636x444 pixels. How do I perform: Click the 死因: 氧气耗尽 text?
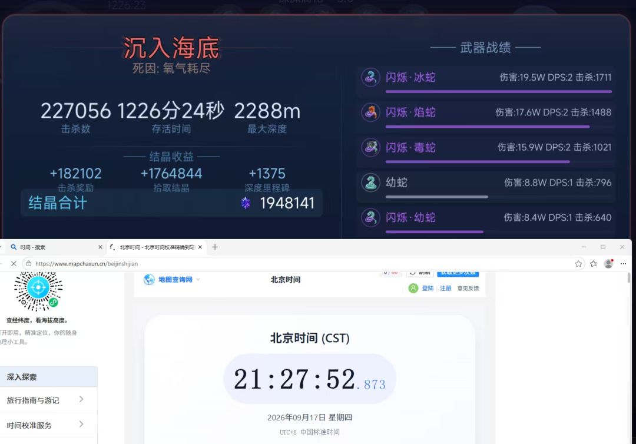click(x=171, y=68)
